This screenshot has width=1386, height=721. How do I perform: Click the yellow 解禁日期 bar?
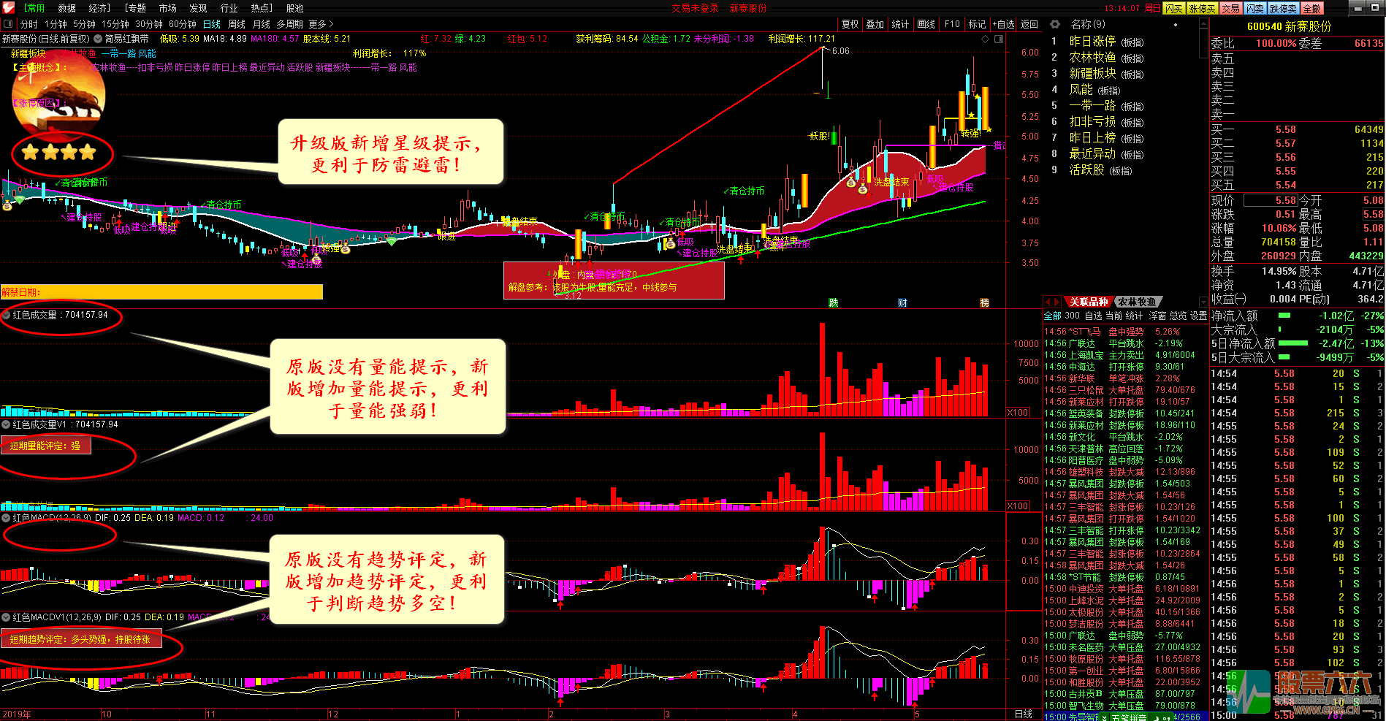click(161, 292)
